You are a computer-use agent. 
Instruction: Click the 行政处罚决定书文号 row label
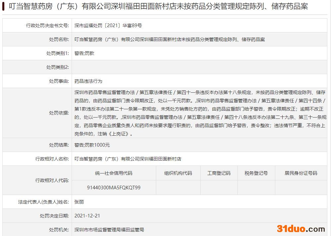(47, 25)
